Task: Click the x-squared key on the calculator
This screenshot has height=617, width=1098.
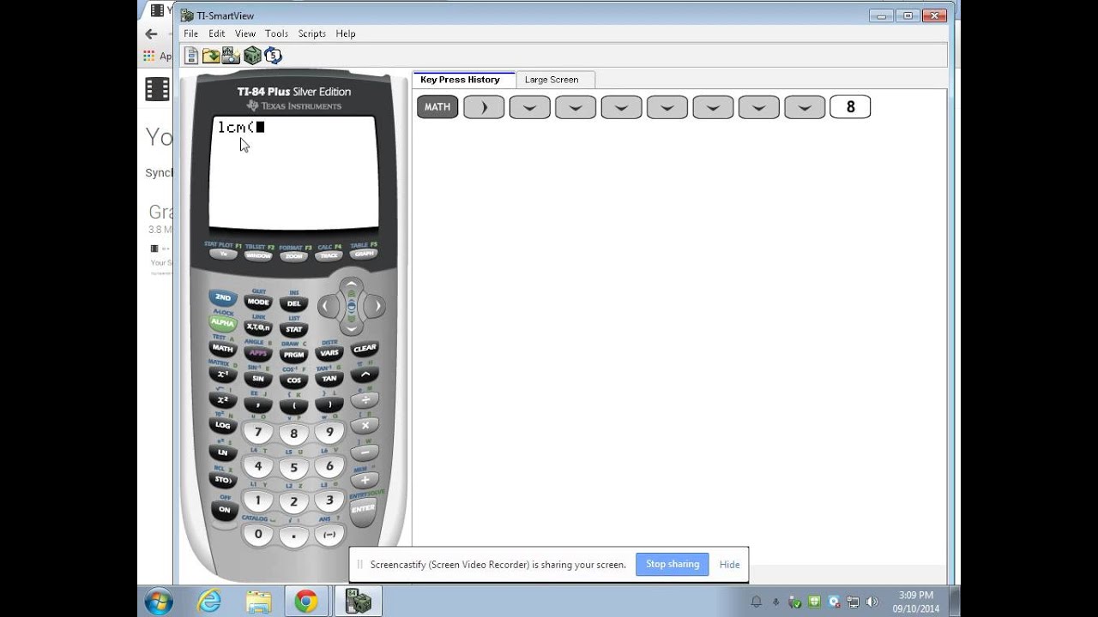Action: coord(223,400)
